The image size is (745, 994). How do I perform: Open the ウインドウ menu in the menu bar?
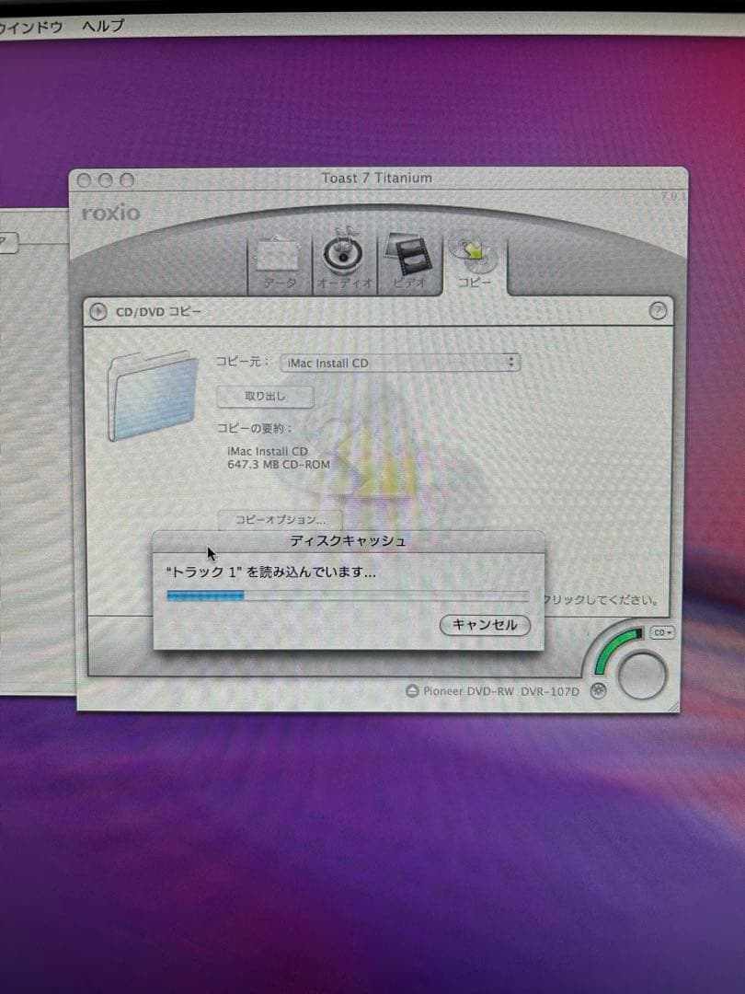(x=30, y=27)
